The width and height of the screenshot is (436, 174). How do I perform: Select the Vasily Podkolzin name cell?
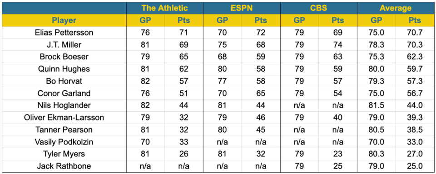[64, 142]
